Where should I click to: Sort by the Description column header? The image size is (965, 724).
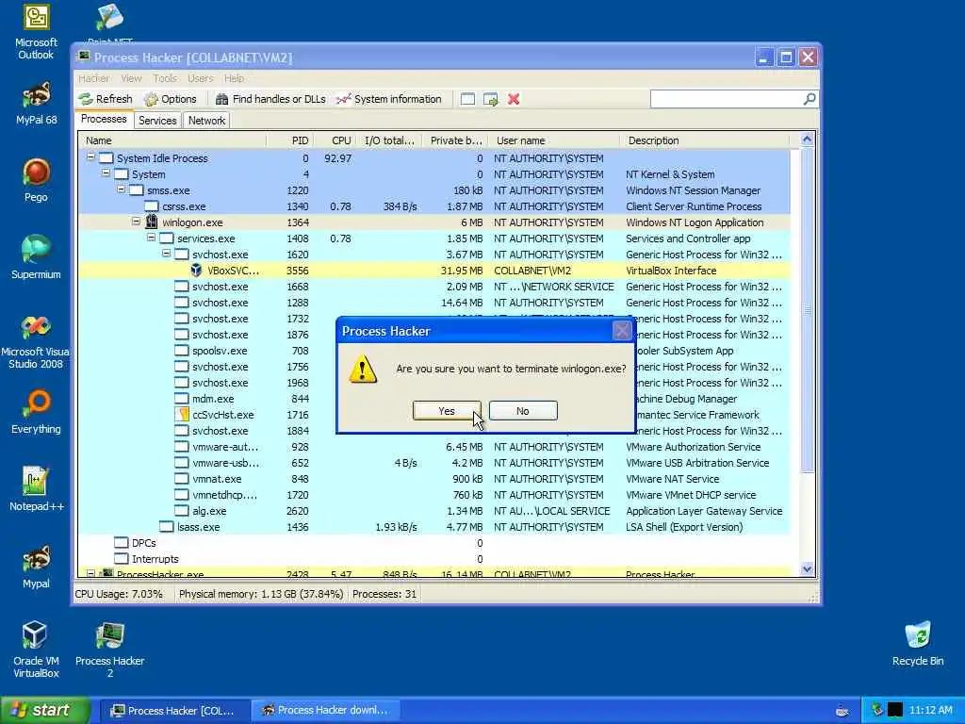tap(705, 140)
